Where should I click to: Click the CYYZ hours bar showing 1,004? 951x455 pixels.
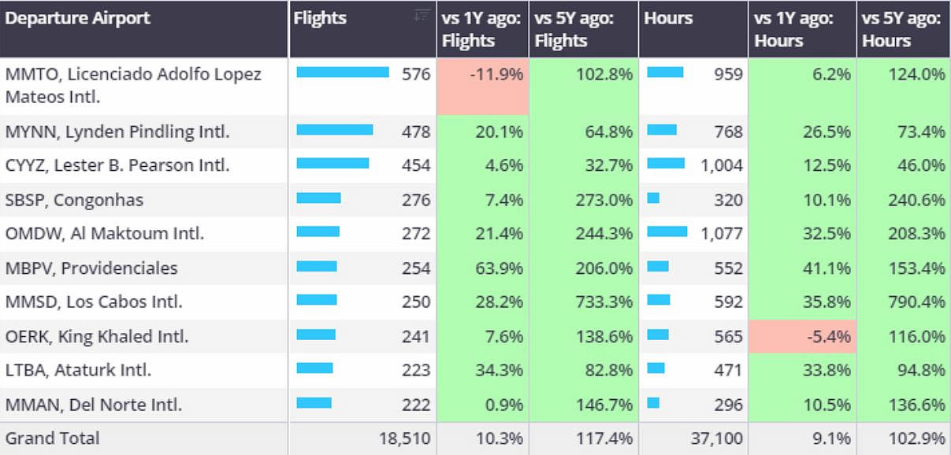pyautogui.click(x=666, y=164)
